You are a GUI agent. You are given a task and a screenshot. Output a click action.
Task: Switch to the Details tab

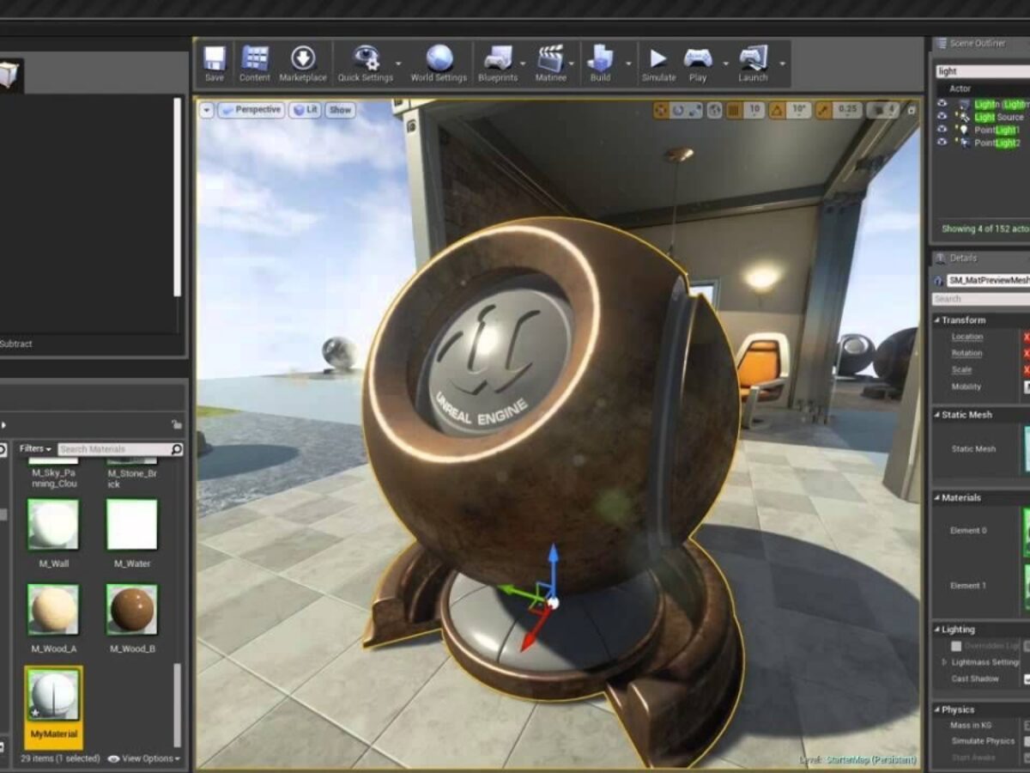click(962, 258)
